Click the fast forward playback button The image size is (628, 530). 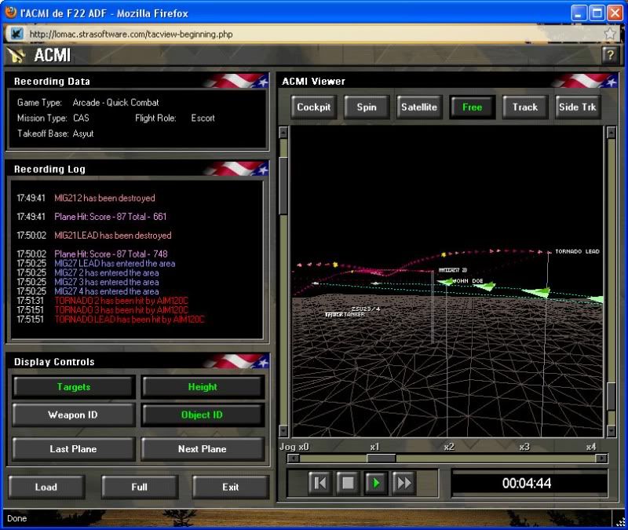[x=403, y=483]
